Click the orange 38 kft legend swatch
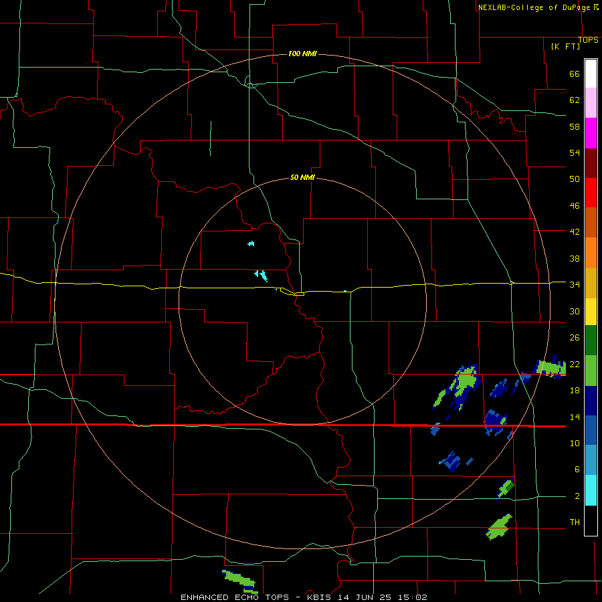 [591, 253]
